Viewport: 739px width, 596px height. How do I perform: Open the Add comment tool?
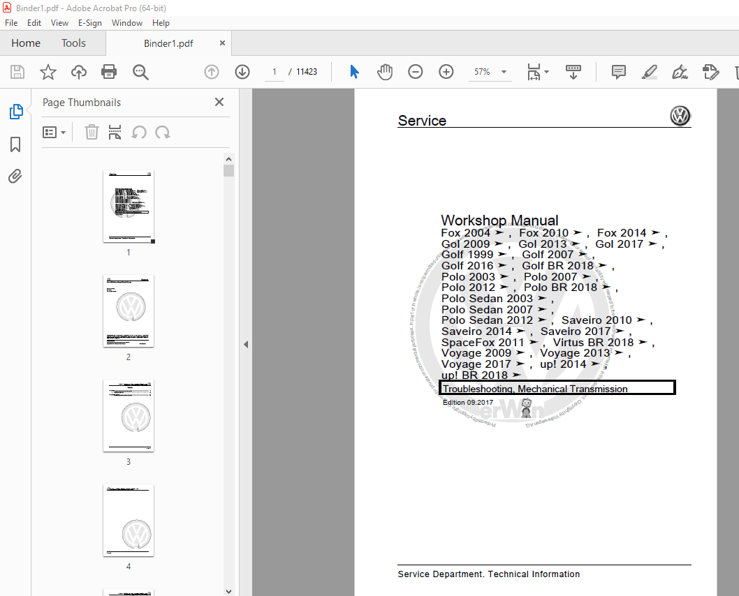click(x=618, y=72)
